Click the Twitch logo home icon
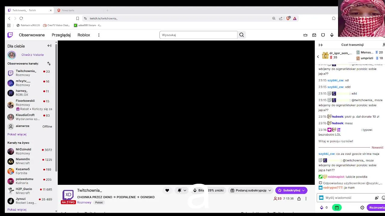The image size is (385, 216). click(x=10, y=35)
